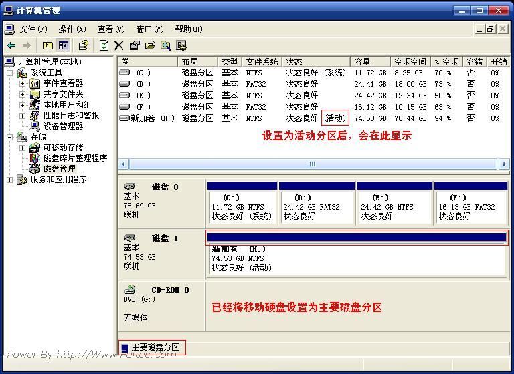Image resolution: width=514 pixels, height=374 pixels.
Task: Click the magnifier Find toolbar icon
Action: click(x=165, y=45)
